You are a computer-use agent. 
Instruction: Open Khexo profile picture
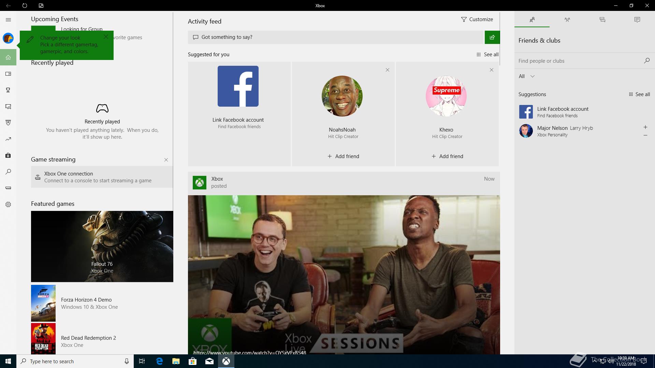446,96
